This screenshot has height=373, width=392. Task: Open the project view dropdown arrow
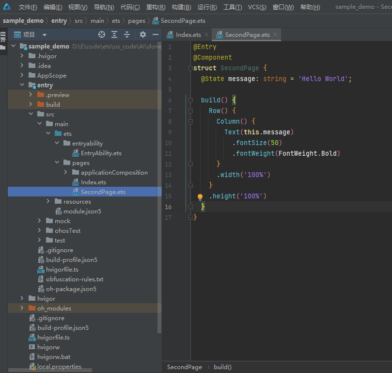[45, 35]
